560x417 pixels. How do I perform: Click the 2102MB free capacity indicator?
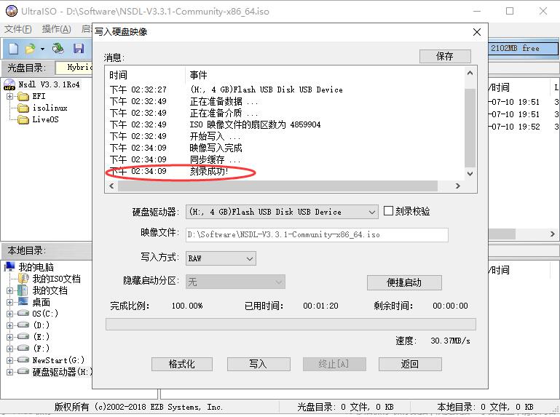point(523,48)
